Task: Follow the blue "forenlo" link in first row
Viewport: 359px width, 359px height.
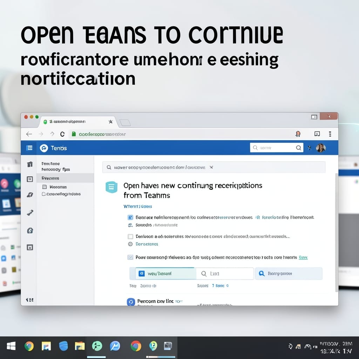Action: (269, 217)
